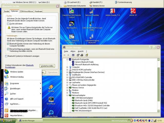Select Broadcom 440x 10/100 Integrated Controller
Screen dimensions: 164x123
[92, 106]
